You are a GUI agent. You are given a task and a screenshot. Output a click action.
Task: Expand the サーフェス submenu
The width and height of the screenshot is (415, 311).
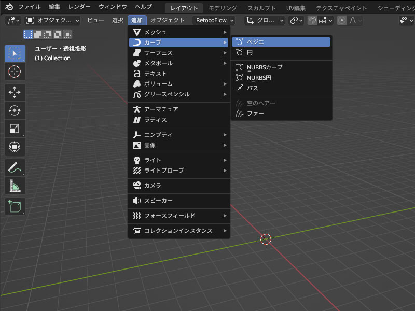178,53
